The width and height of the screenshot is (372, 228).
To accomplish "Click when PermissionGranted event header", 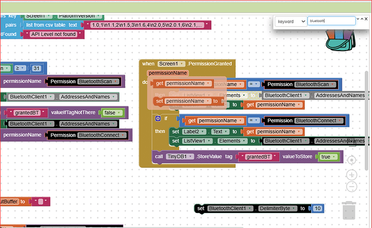I will [187, 64].
